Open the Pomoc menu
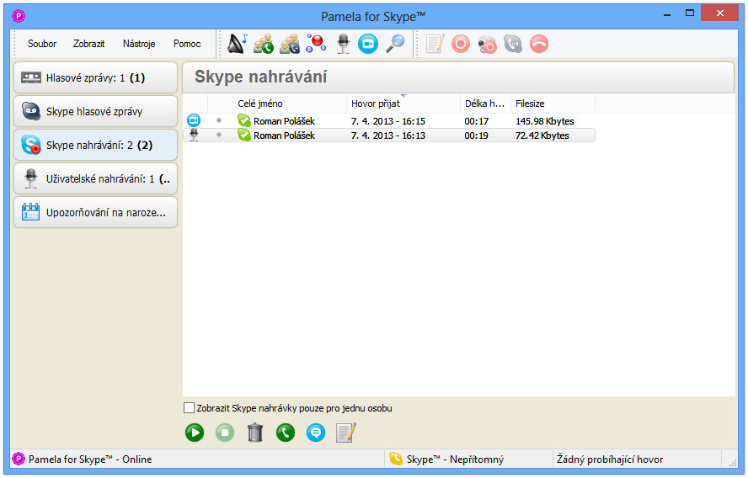The width and height of the screenshot is (748, 478). 187,44
